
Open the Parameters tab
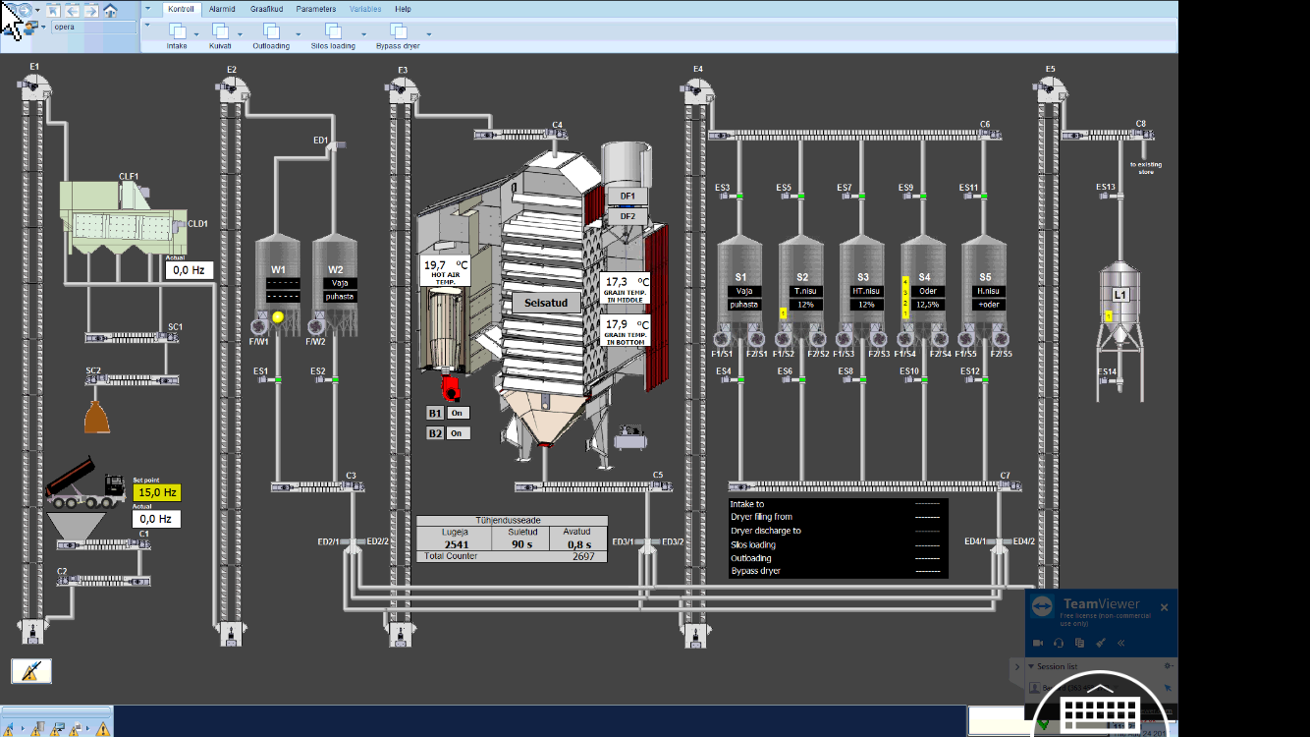point(315,9)
